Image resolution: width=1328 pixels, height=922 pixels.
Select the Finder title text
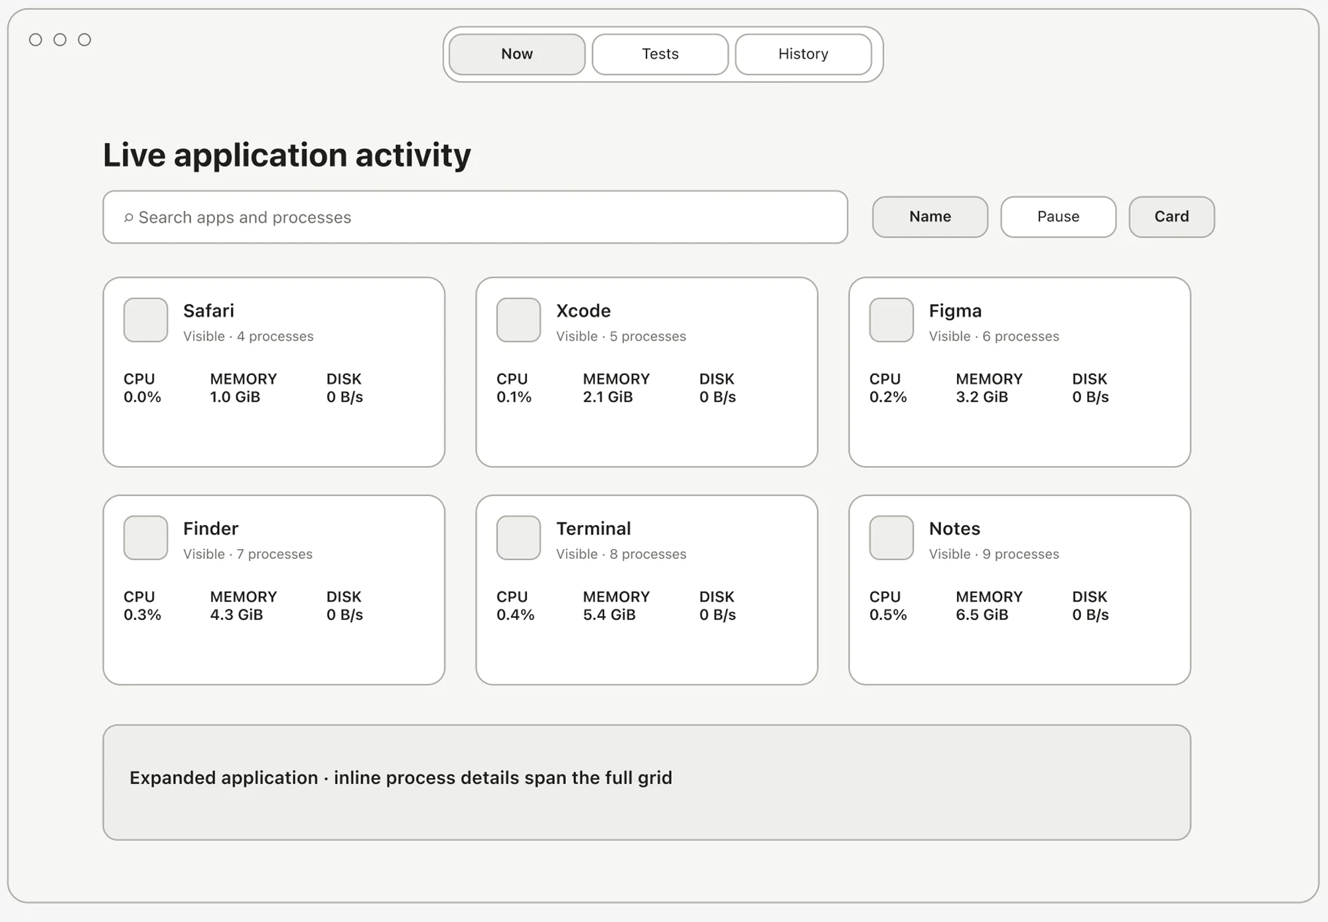210,528
